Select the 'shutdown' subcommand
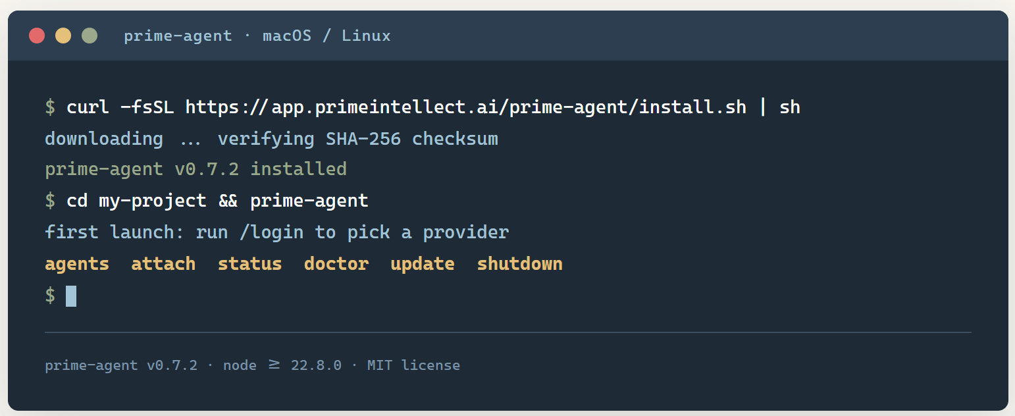 pyautogui.click(x=519, y=264)
